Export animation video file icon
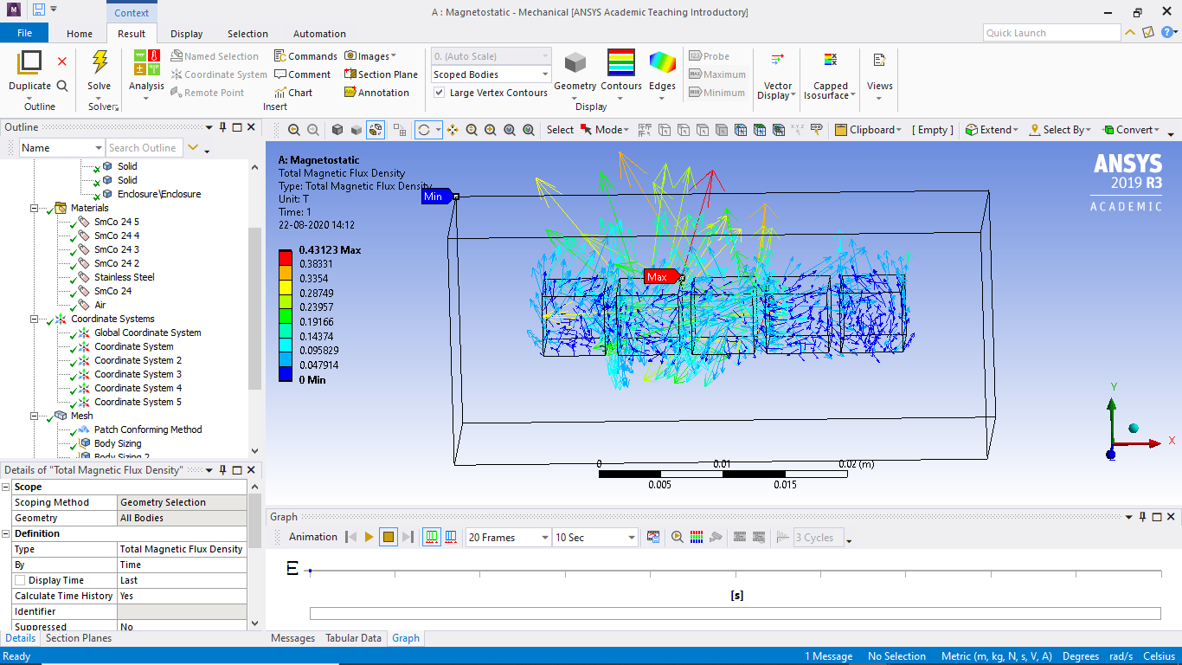 [x=653, y=538]
